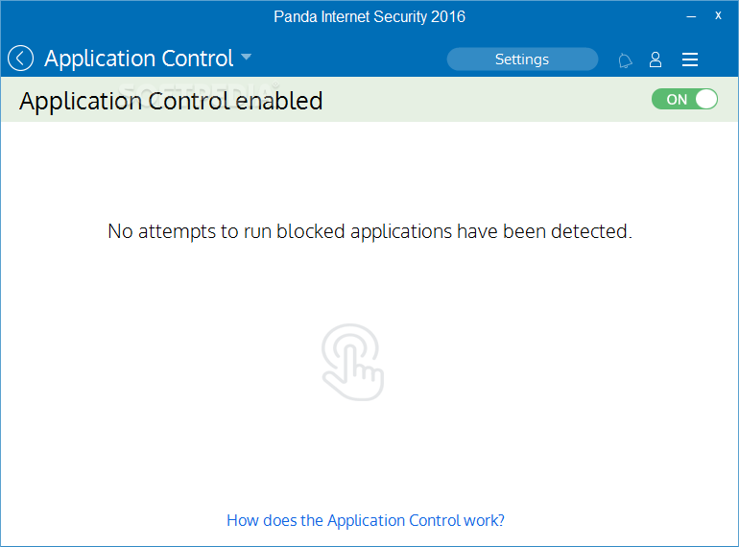Click the ON label inside the green switch
Screen dimensions: 739x547
click(x=677, y=100)
